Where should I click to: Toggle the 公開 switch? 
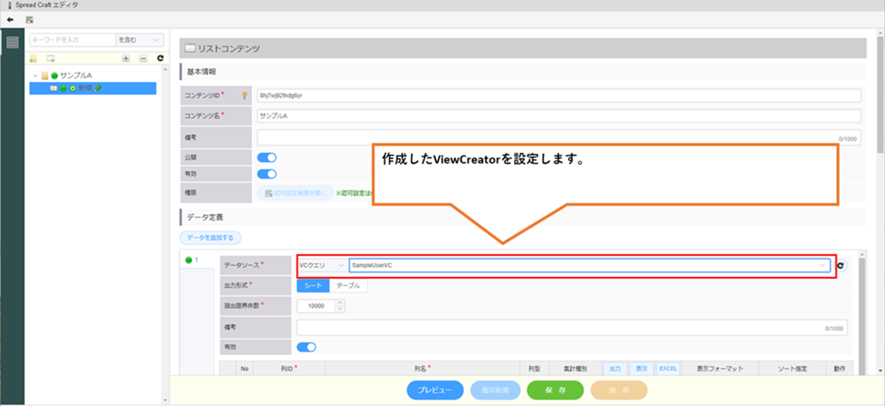point(267,157)
